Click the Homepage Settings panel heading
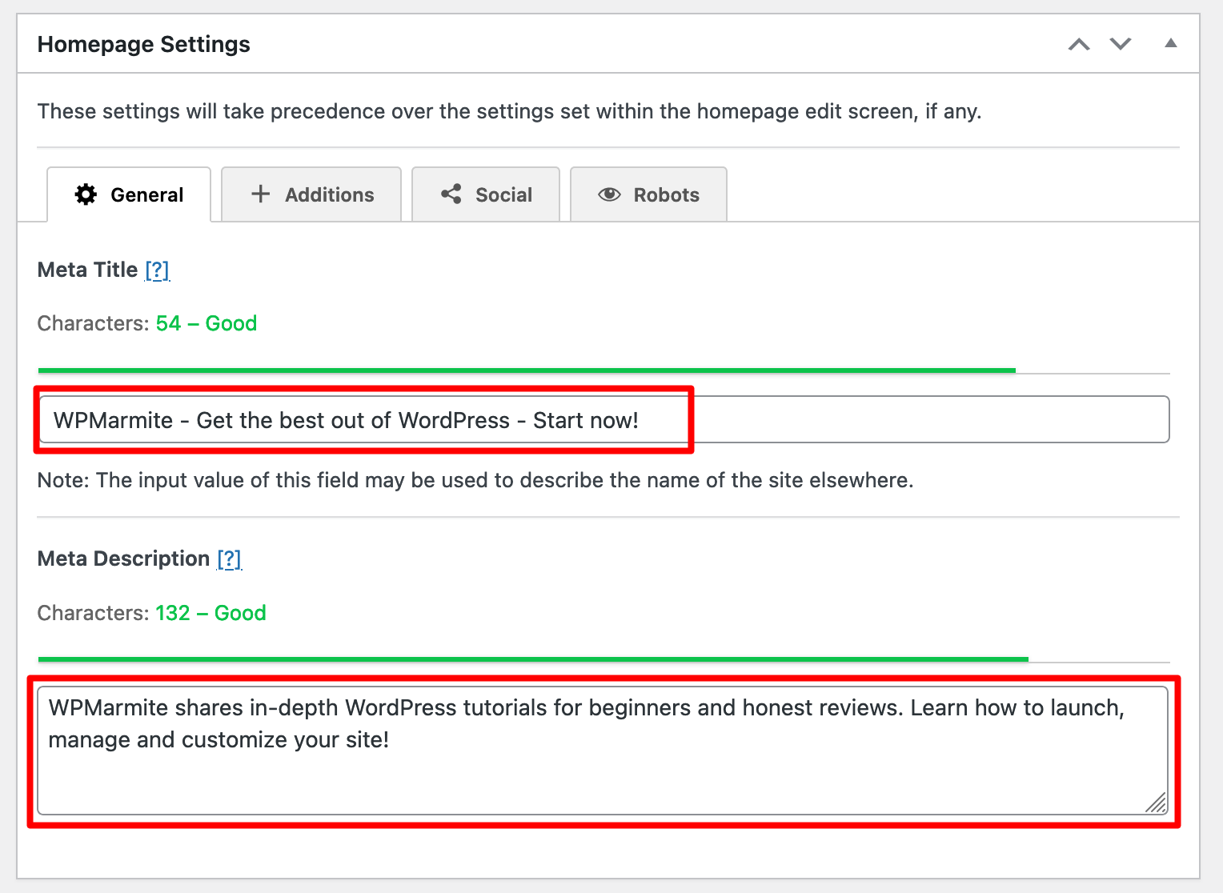Screen dimensions: 1223x893 pos(144,44)
